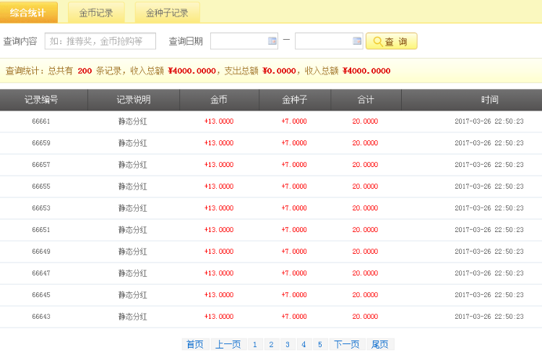The height and width of the screenshot is (355, 542).
Task: Click the start date input field
Action: click(244, 41)
